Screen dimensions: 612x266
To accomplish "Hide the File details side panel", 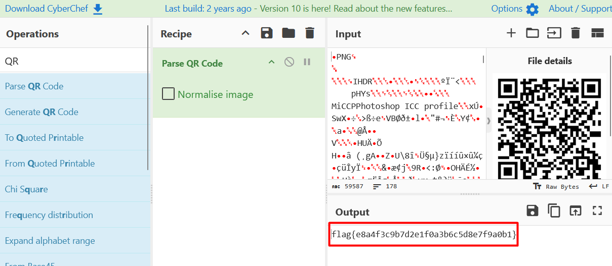I will pyautogui.click(x=488, y=121).
